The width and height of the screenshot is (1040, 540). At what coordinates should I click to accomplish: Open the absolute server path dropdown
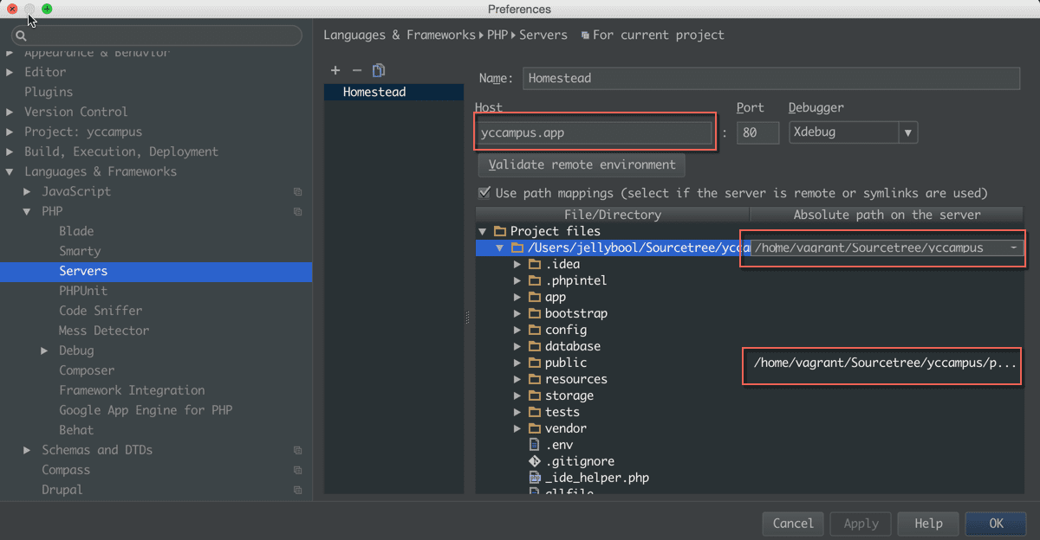coord(1012,247)
